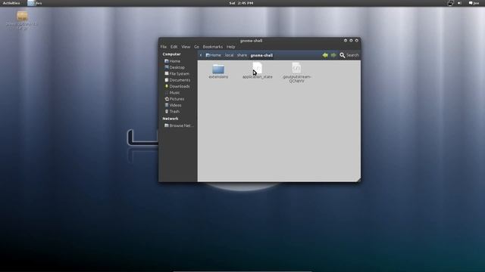Click the Home path bar button

click(214, 55)
